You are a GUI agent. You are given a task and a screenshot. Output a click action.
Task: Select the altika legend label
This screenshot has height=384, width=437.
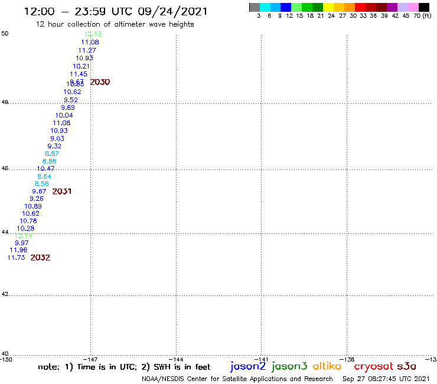(327, 366)
